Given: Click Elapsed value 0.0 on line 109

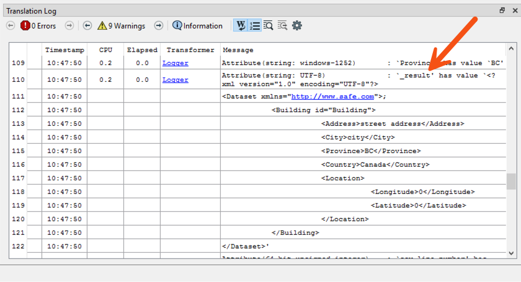Looking at the screenshot, I should pyautogui.click(x=142, y=63).
